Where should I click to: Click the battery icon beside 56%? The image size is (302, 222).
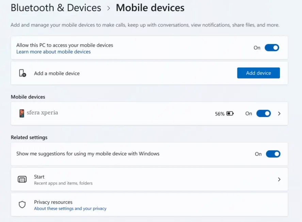point(230,114)
